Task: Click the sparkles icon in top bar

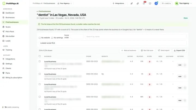Action: coord(138,4)
